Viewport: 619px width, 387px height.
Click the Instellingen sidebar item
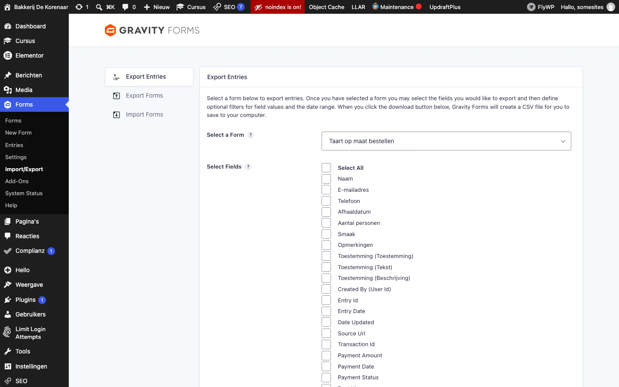tap(34, 366)
